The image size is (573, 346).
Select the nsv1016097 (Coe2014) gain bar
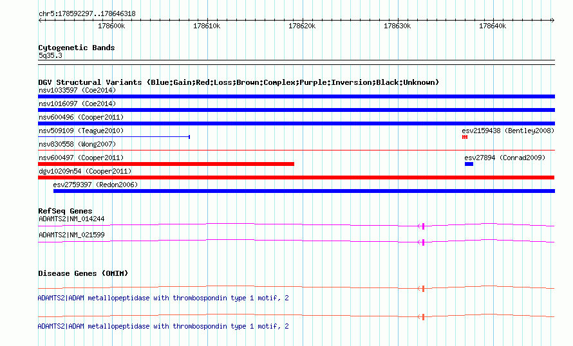[x=296, y=110]
